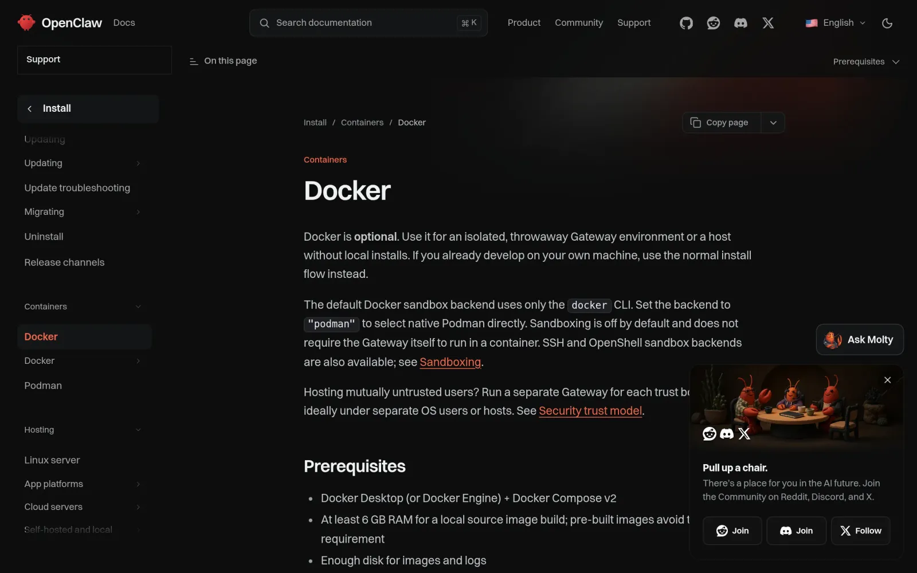Click the Docker page title
Image resolution: width=917 pixels, height=573 pixels.
pos(347,191)
